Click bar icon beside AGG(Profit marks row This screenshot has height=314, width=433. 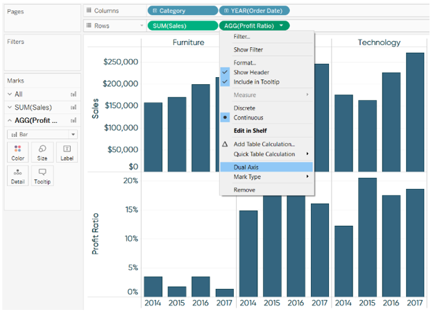pos(73,120)
